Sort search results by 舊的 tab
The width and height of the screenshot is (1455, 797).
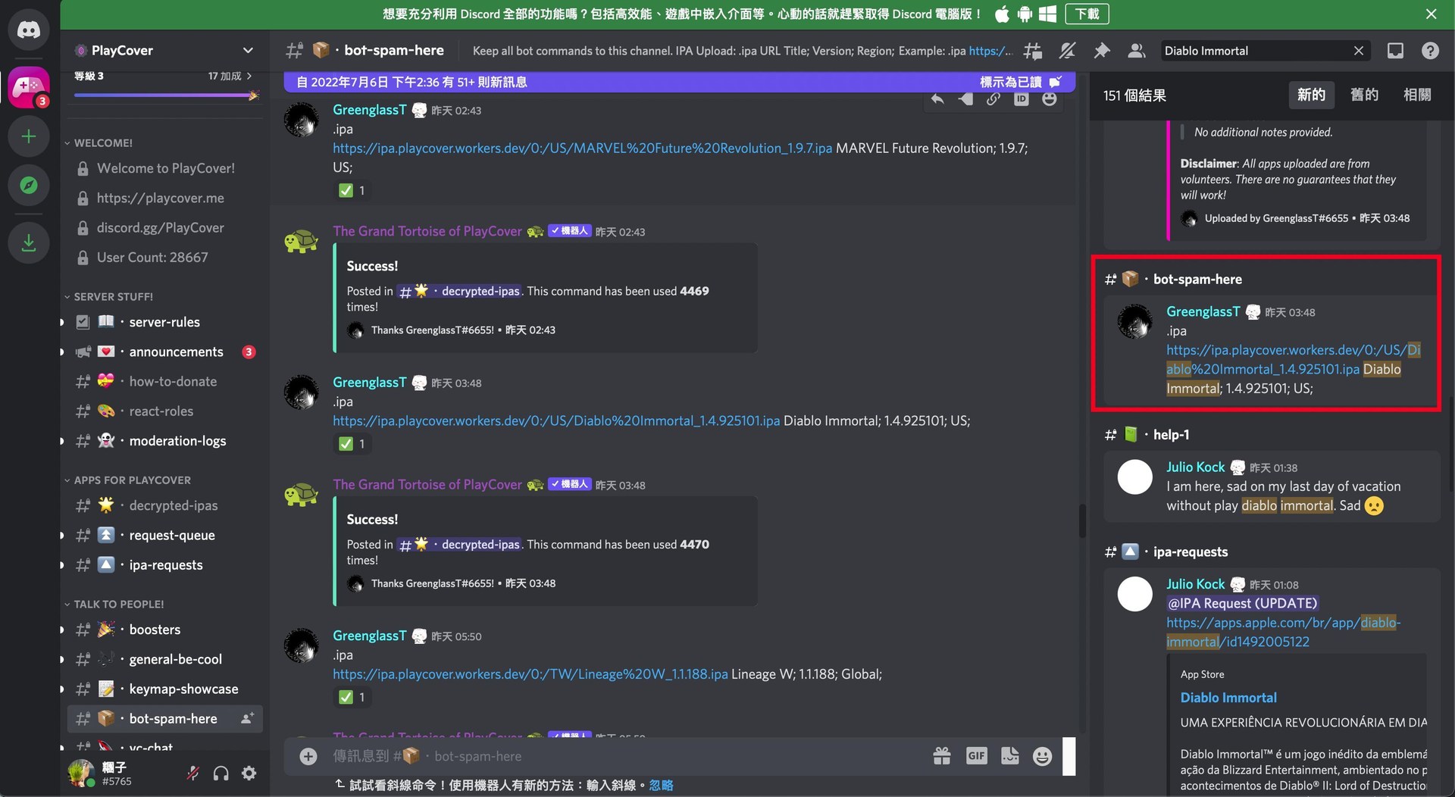click(x=1364, y=95)
